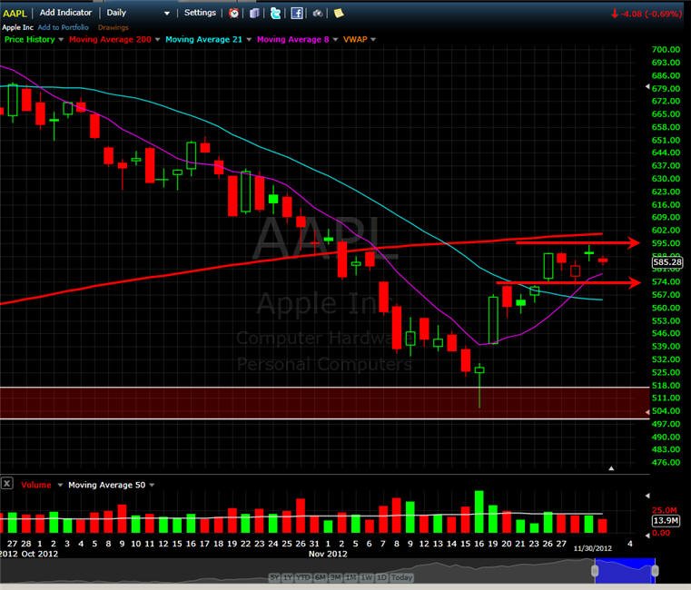
Task: Click the triangle marker beside 0.00 volume label
Action: pyautogui.click(x=647, y=536)
